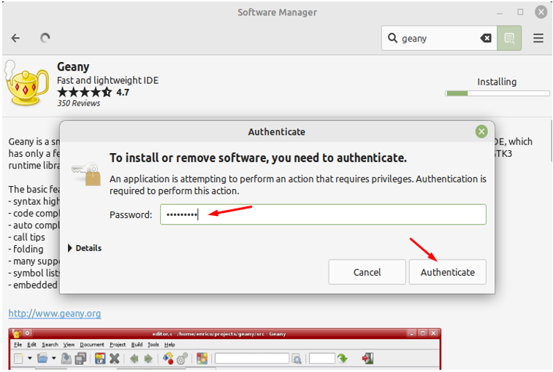The width and height of the screenshot is (553, 372).
Task: Minimize the Software Manager window
Action: coord(500,13)
